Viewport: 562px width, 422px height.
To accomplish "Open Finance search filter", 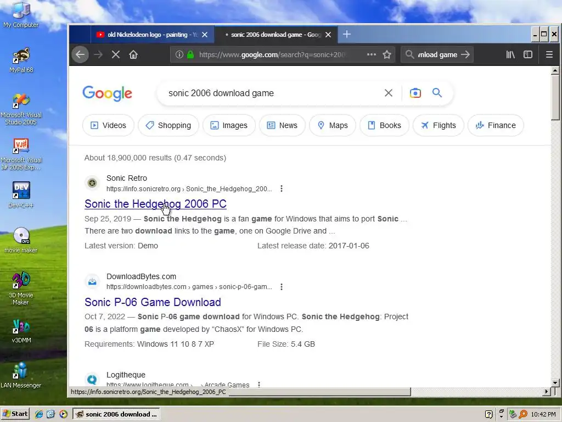I will (x=496, y=125).
